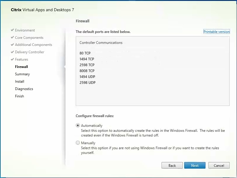Click the Features step checkmark icon
237x178 pixels.
tap(12, 59)
